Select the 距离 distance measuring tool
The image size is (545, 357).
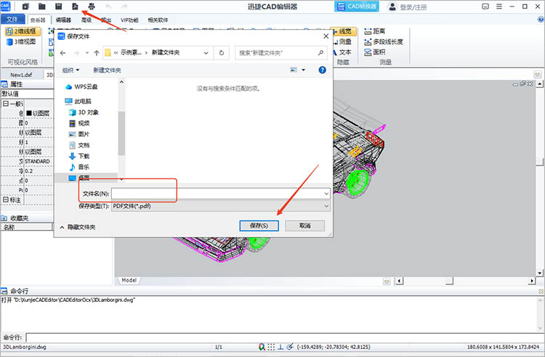pos(375,31)
